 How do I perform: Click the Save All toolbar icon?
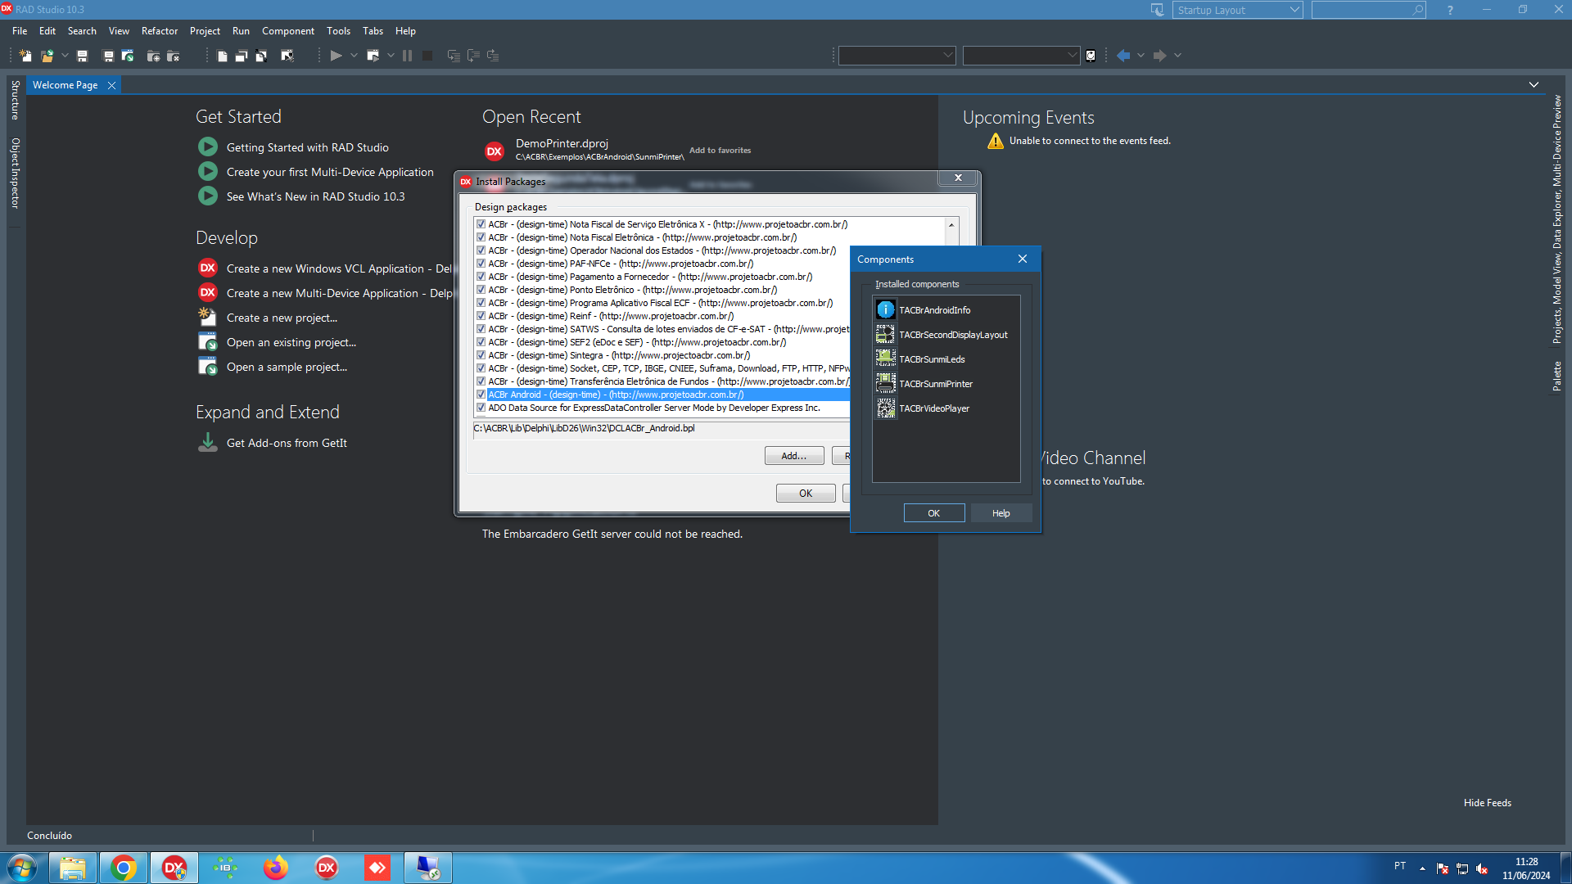tap(108, 56)
